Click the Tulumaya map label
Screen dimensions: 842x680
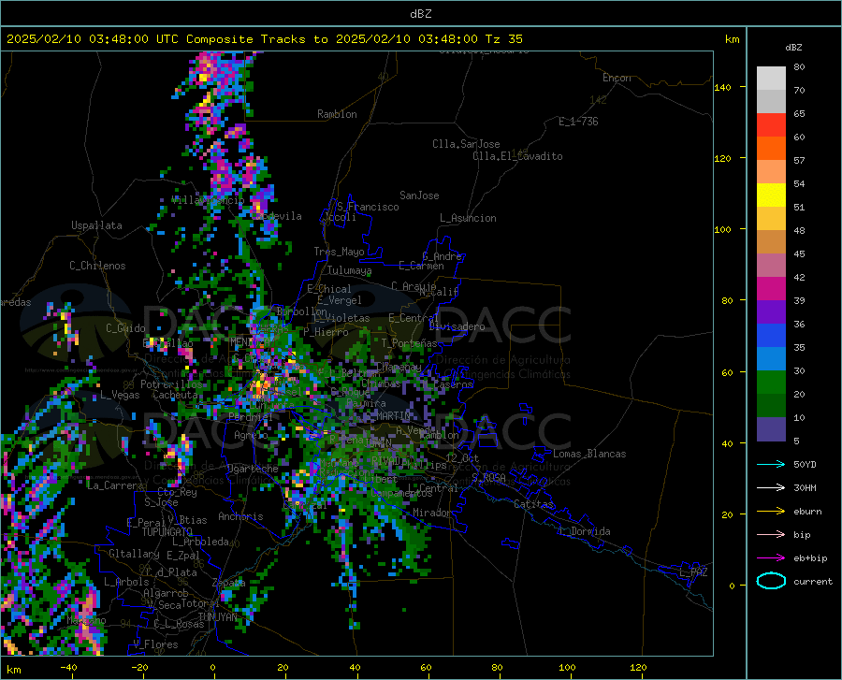349,270
